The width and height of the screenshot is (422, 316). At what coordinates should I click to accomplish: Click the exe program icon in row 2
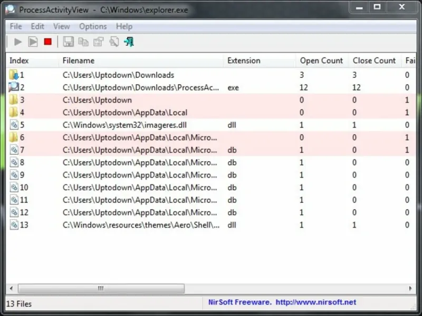click(x=14, y=87)
